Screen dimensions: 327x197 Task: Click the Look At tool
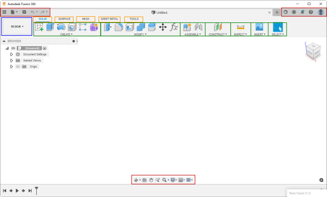pyautogui.click(x=144, y=180)
